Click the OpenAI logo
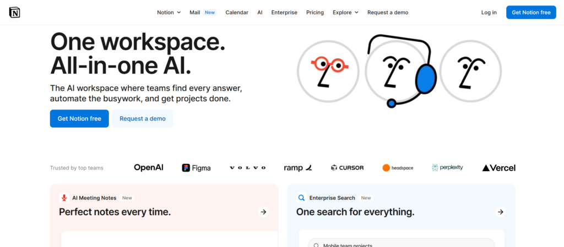Image resolution: width=564 pixels, height=247 pixels. pyautogui.click(x=149, y=168)
